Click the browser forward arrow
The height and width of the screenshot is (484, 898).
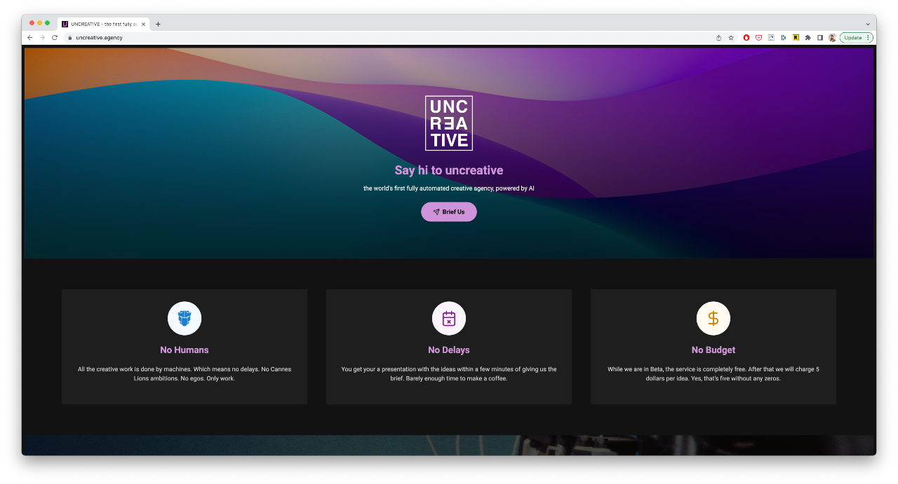coord(42,37)
